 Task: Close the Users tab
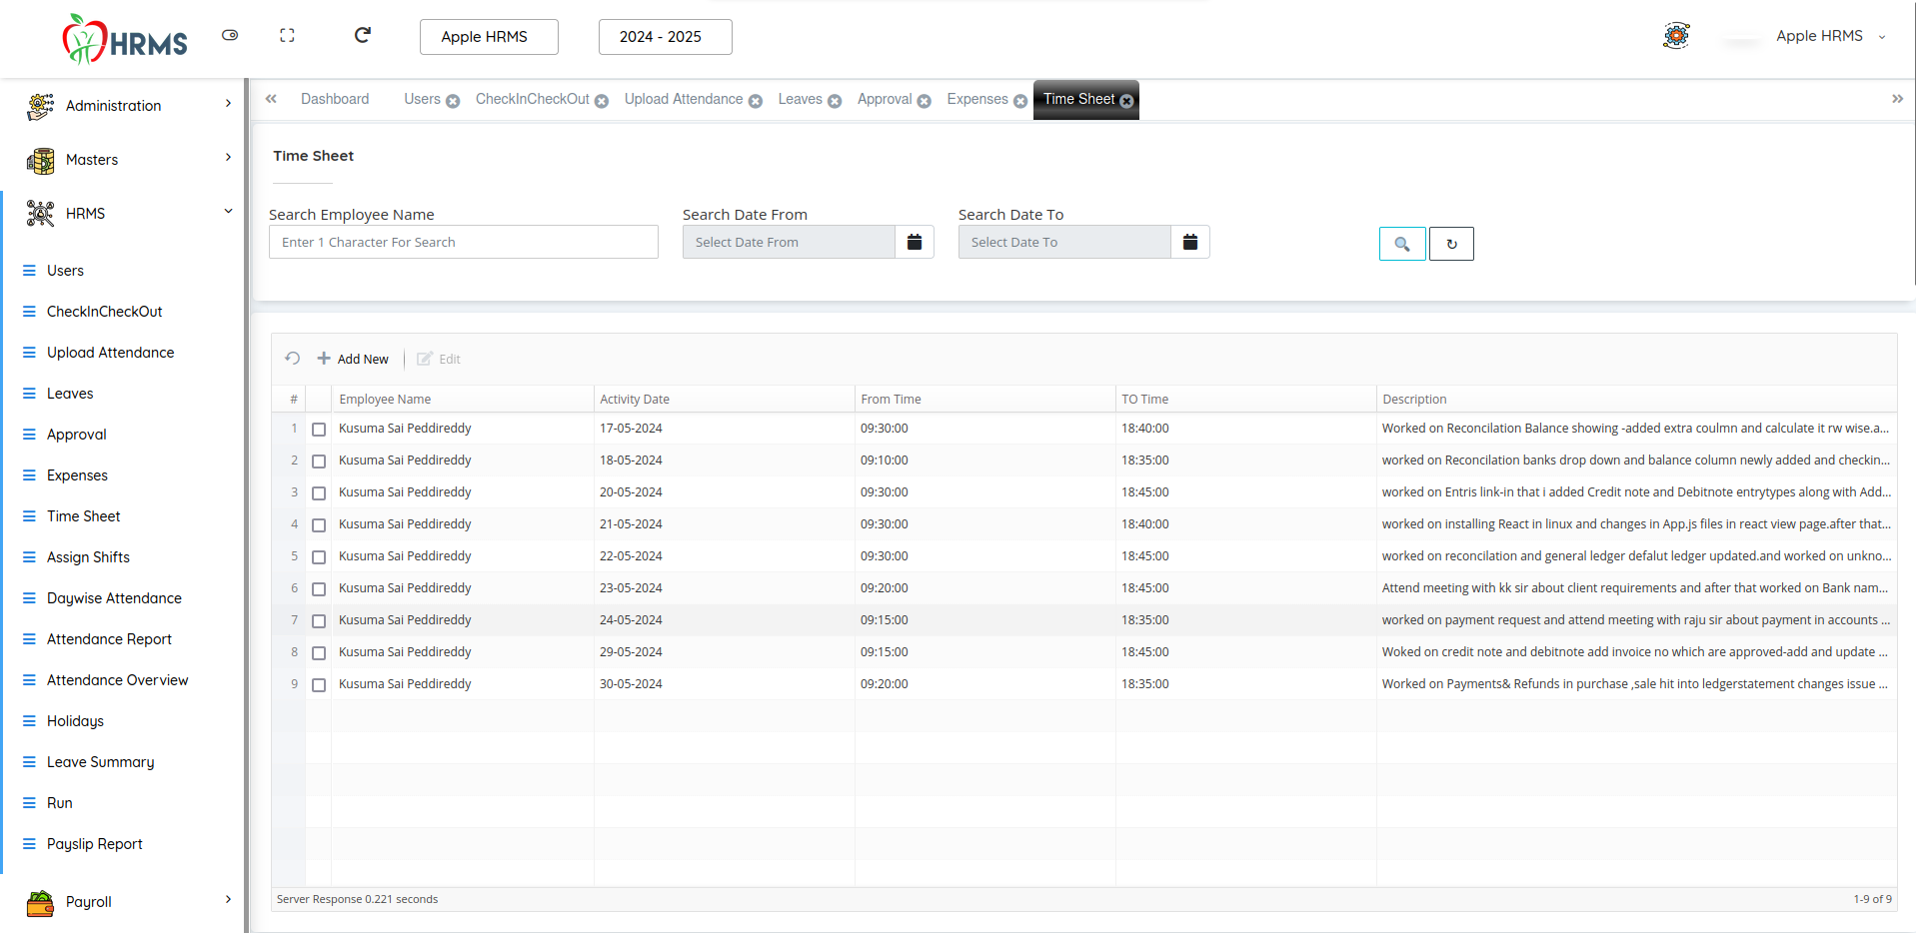[x=453, y=101]
